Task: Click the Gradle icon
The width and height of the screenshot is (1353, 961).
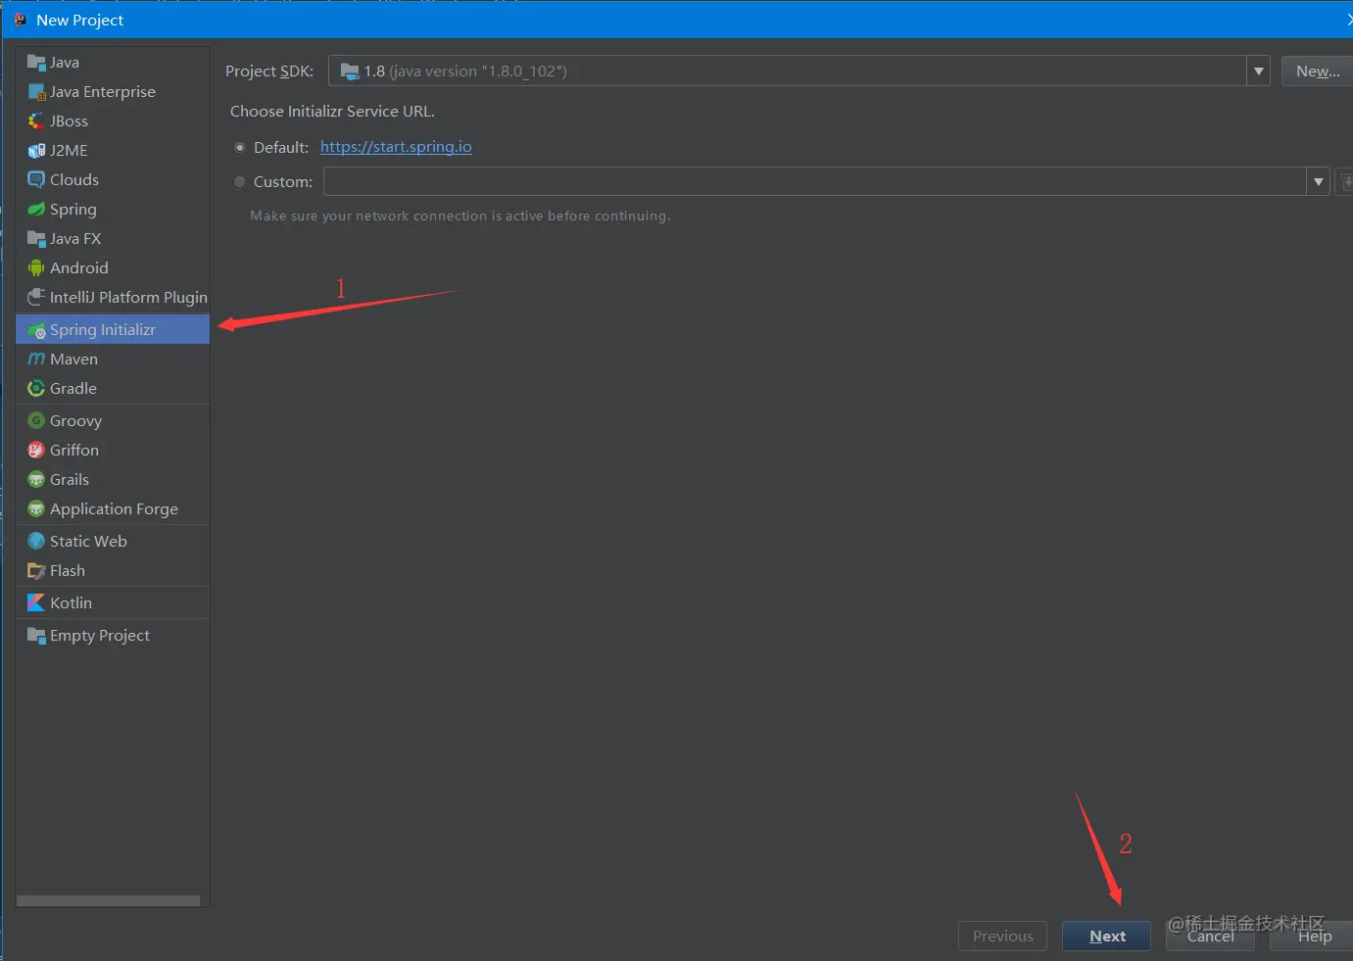Action: [x=36, y=389]
